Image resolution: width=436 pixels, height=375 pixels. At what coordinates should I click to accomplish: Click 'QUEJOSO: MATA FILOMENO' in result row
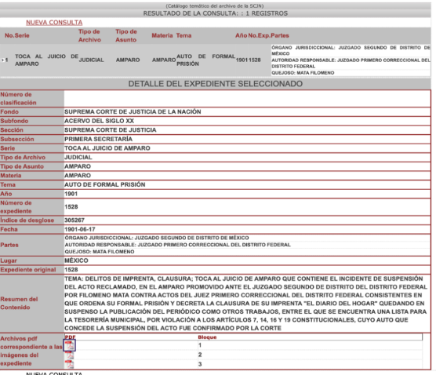tap(303, 73)
